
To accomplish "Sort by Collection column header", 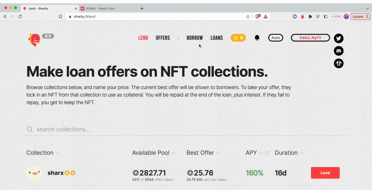I will point(40,153).
